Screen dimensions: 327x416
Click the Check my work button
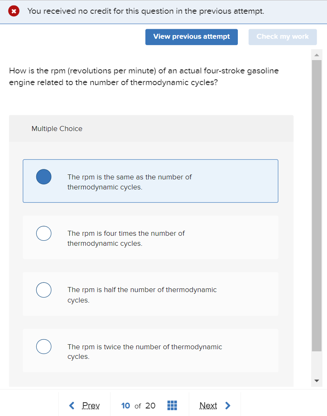282,37
